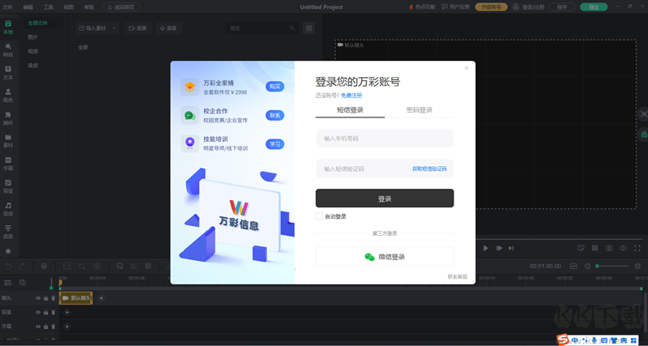Skip preview to the end
Viewport: 648px width, 346px height.
(x=511, y=248)
